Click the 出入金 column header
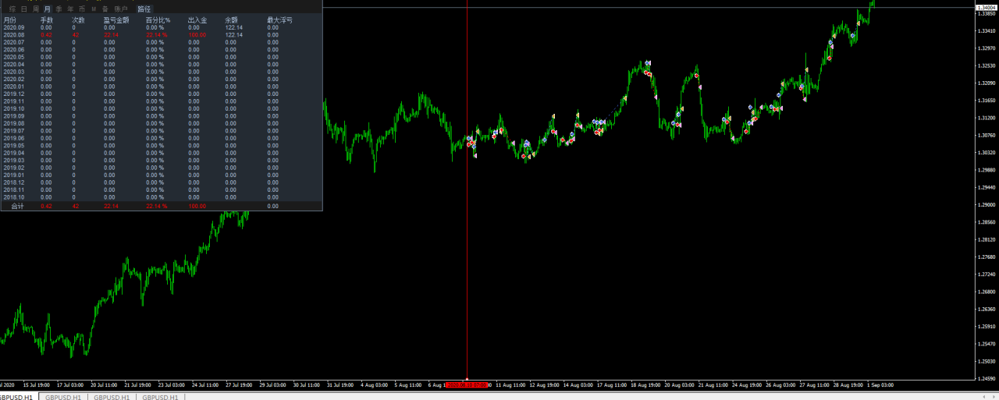Viewport: 999px width, 400px height. 197,19
